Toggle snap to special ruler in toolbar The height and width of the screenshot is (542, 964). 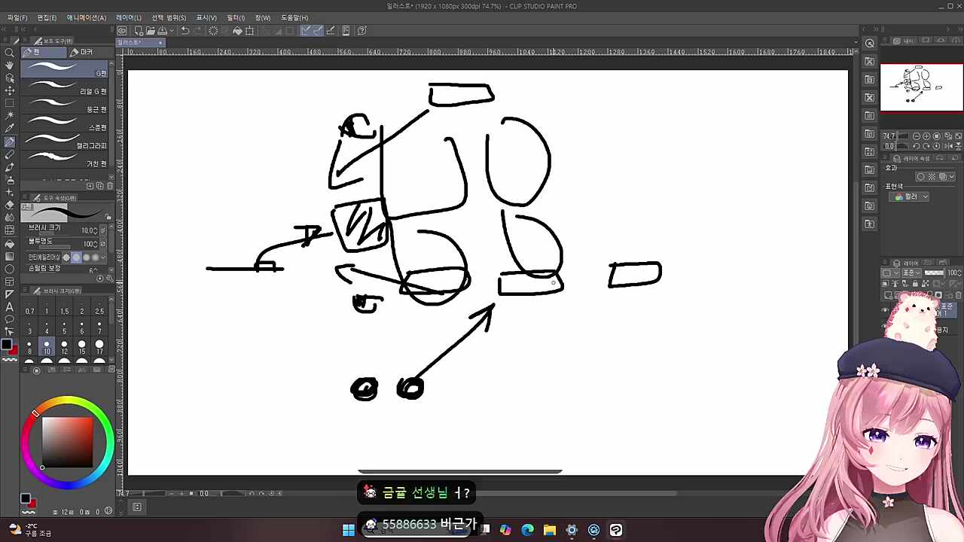(318, 31)
